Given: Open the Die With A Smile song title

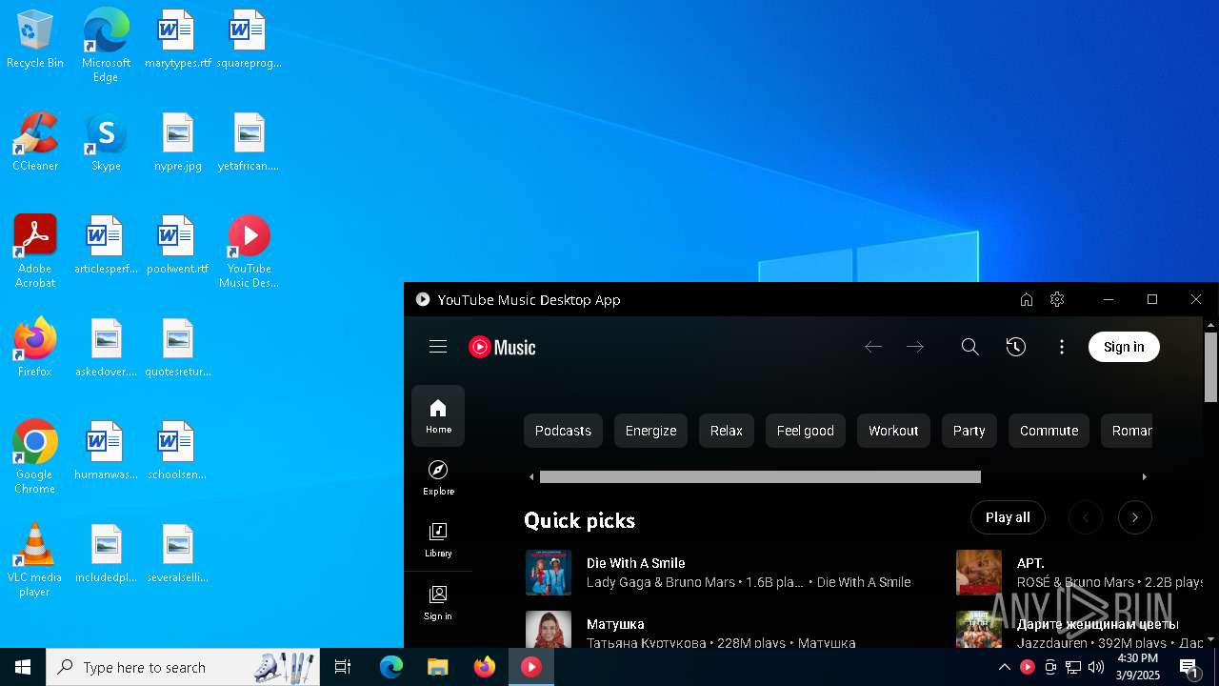Looking at the screenshot, I should (x=635, y=563).
